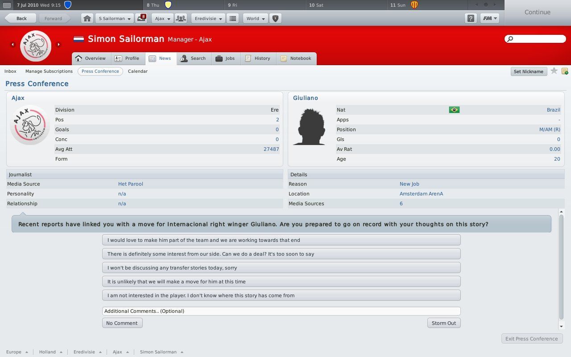The width and height of the screenshot is (571, 357).
Task: Expand the S Sailorman dropdown
Action: [114, 19]
